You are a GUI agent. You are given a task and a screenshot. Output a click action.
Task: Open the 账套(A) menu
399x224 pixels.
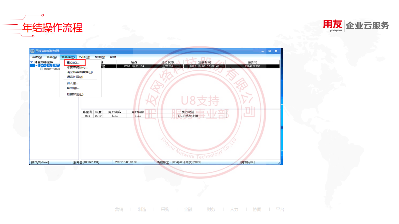[x=51, y=57]
